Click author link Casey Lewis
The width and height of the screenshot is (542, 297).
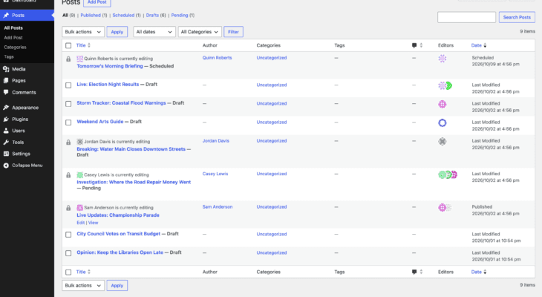pyautogui.click(x=215, y=174)
